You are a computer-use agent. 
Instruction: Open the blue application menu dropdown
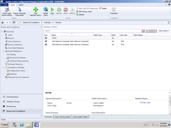pyautogui.click(x=4, y=5)
